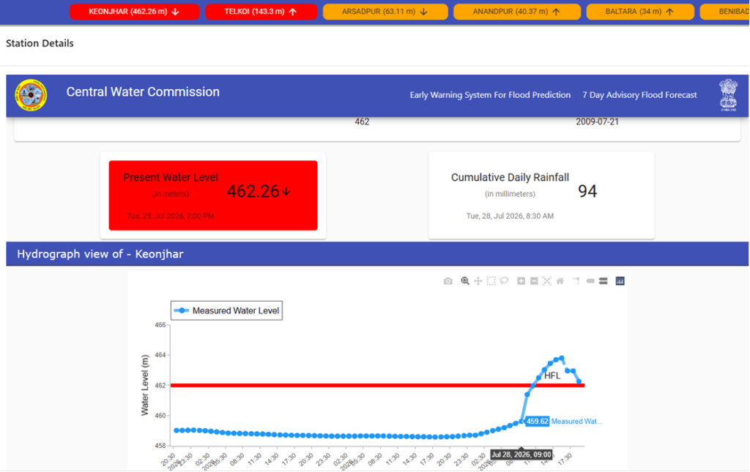Autoscale the hydrograph axes
This screenshot has width=750, height=472.
[547, 281]
